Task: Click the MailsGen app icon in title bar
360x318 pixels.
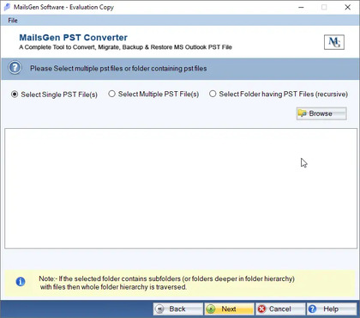Action: (x=7, y=7)
